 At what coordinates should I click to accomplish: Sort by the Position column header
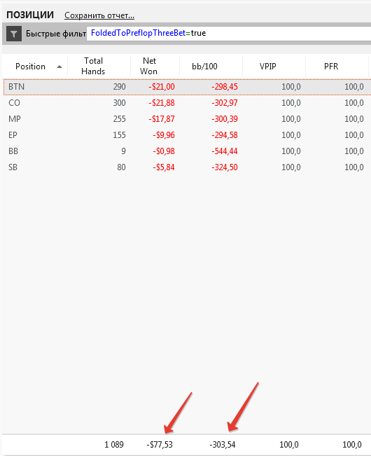[x=31, y=67]
